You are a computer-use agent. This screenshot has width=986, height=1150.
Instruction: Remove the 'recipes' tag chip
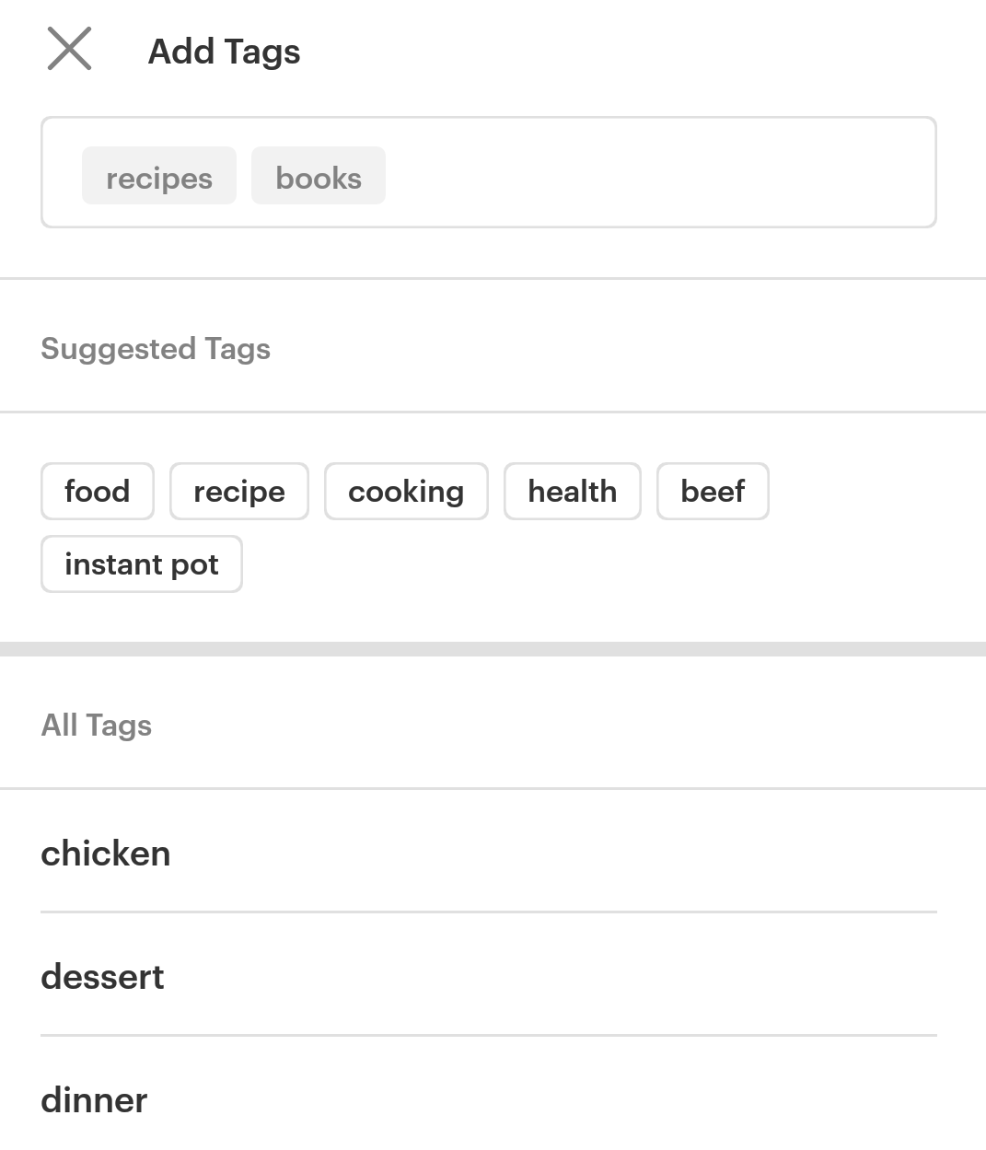click(x=158, y=176)
